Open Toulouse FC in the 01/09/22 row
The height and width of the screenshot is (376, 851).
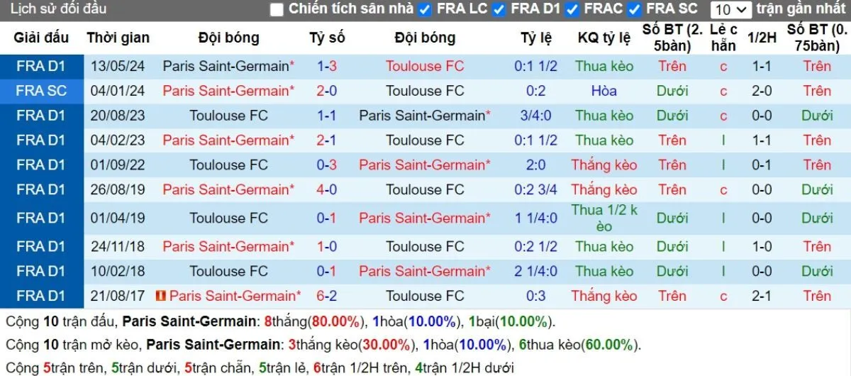coord(228,165)
